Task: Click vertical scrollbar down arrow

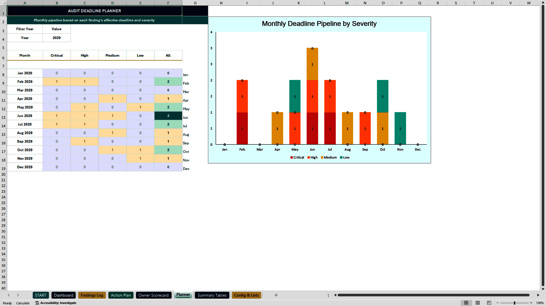Action: coord(543,289)
